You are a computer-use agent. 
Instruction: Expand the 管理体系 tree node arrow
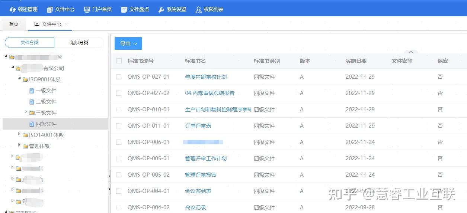click(19, 145)
